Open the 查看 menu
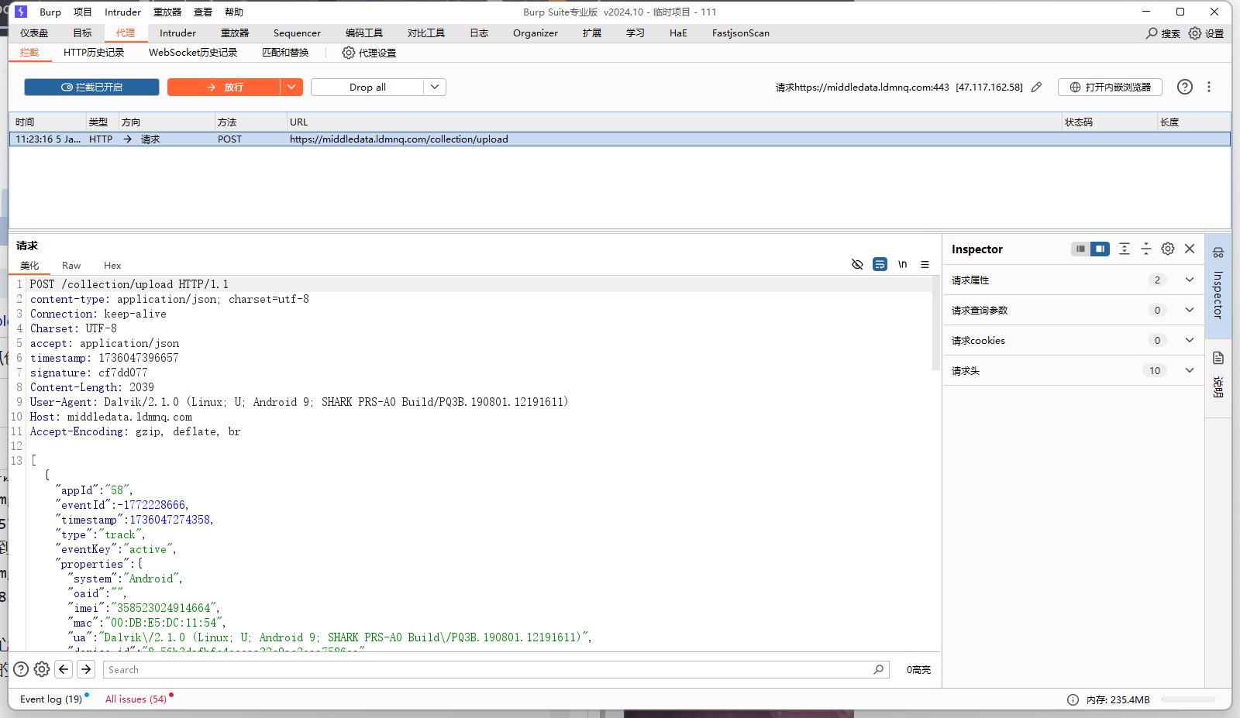The width and height of the screenshot is (1240, 718). pos(203,12)
